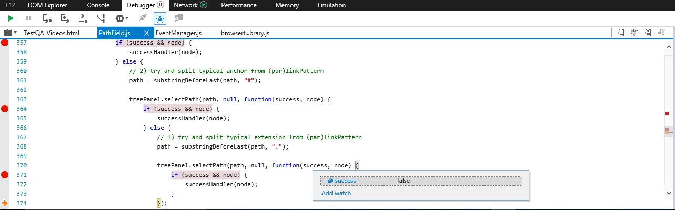
Task: Click the green Continue debugging play icon
Action: [11, 18]
